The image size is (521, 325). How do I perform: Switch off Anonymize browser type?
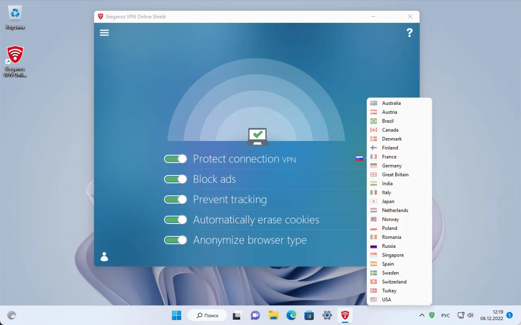[175, 240]
